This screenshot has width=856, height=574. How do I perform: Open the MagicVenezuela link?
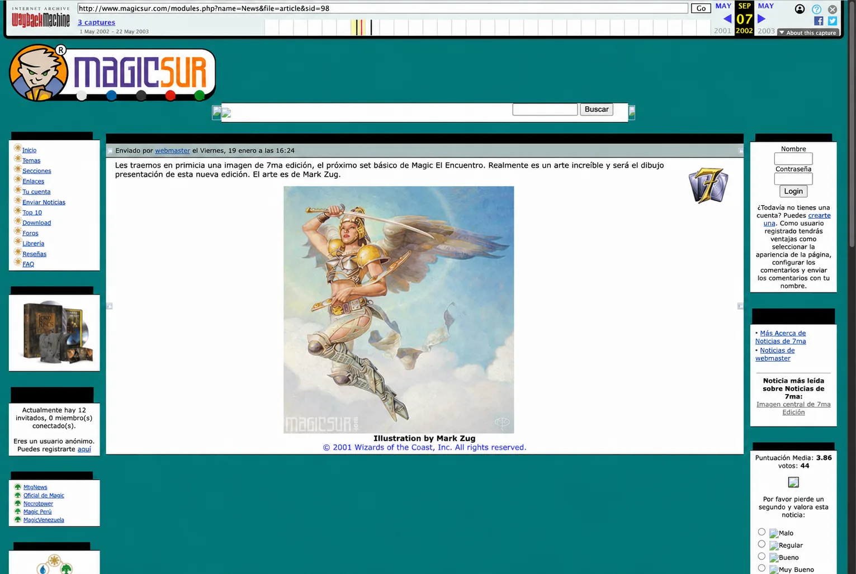(44, 520)
